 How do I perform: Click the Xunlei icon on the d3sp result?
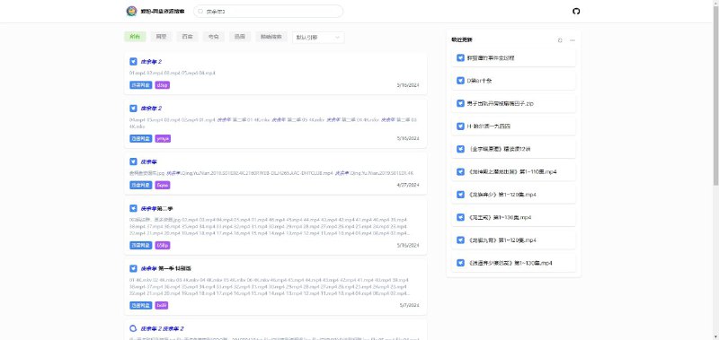(133, 61)
